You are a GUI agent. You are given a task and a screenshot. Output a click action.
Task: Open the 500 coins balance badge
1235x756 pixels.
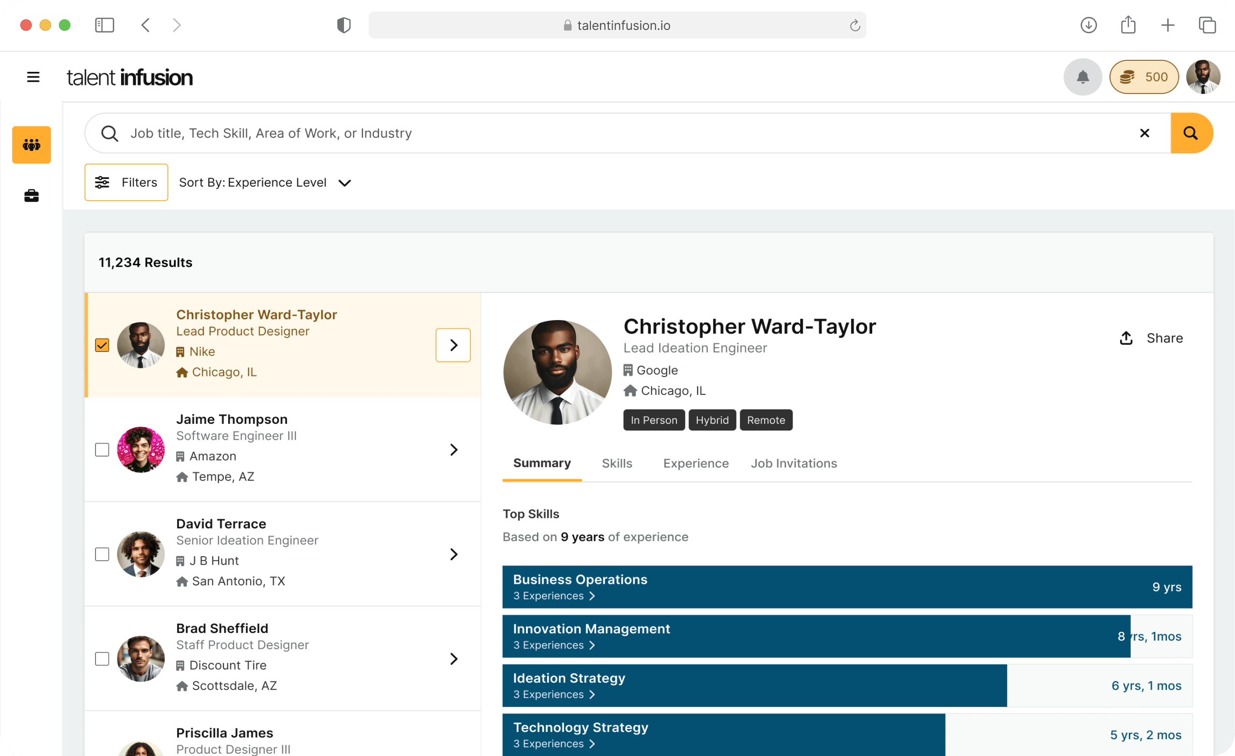coord(1143,77)
